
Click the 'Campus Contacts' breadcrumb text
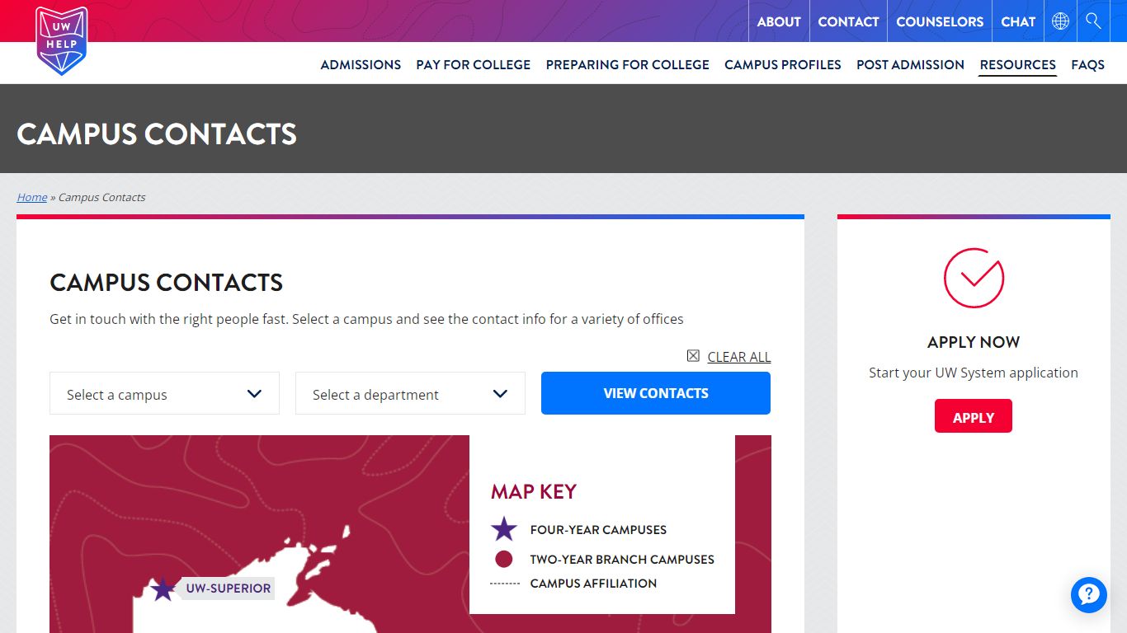point(102,197)
